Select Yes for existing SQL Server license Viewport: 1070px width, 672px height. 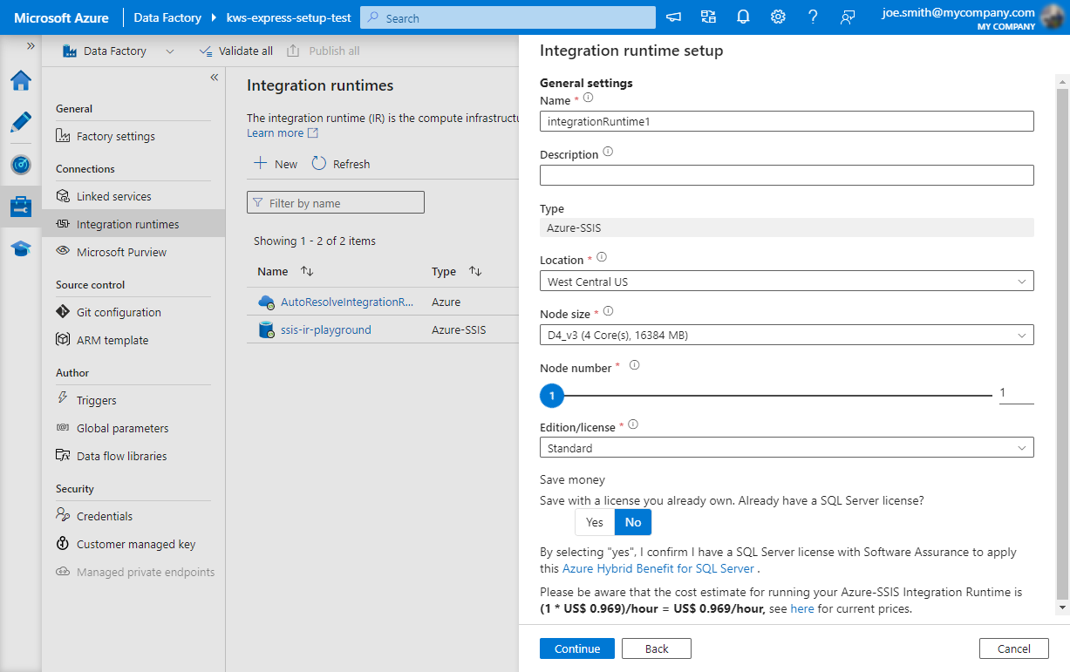click(595, 522)
